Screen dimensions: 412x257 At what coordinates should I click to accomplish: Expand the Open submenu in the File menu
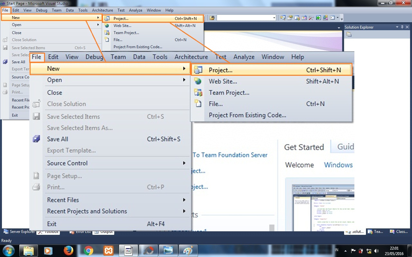54,80
